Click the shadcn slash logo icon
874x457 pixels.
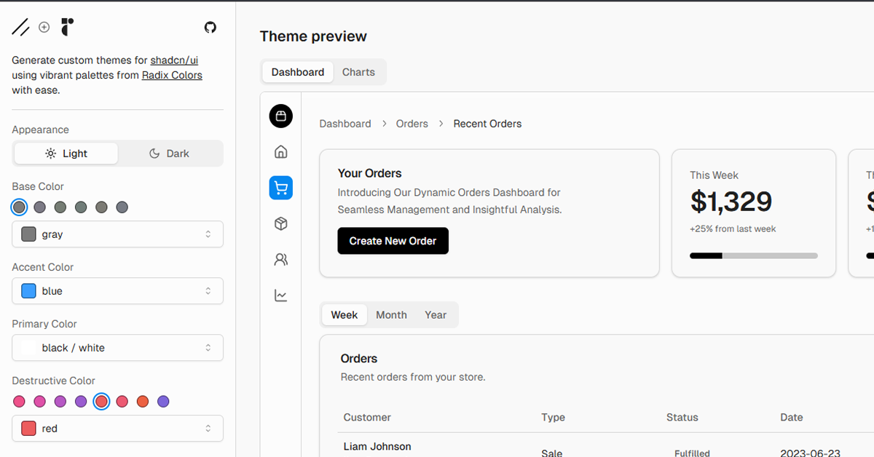coord(20,28)
